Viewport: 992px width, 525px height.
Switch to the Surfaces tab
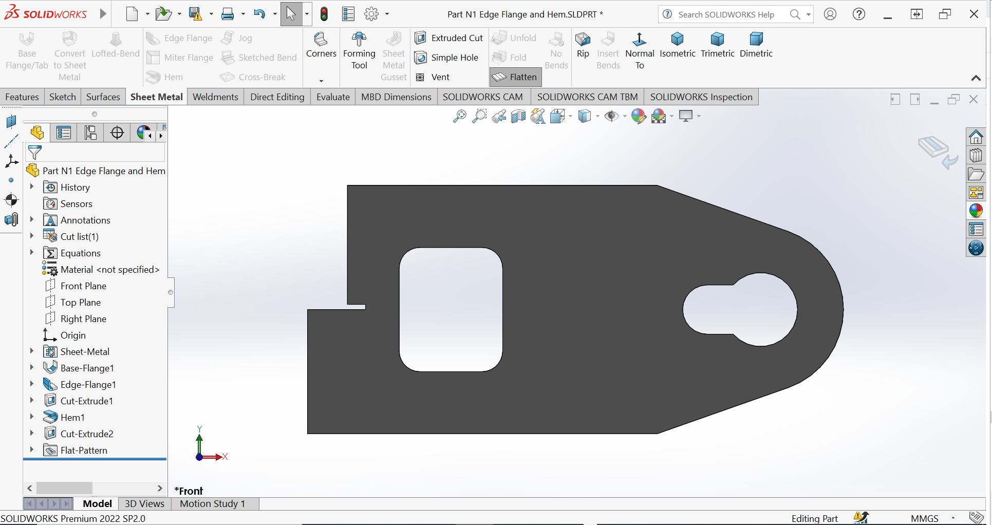103,97
